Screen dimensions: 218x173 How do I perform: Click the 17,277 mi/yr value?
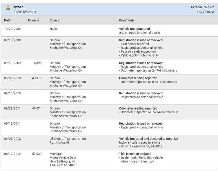[x=206, y=12]
